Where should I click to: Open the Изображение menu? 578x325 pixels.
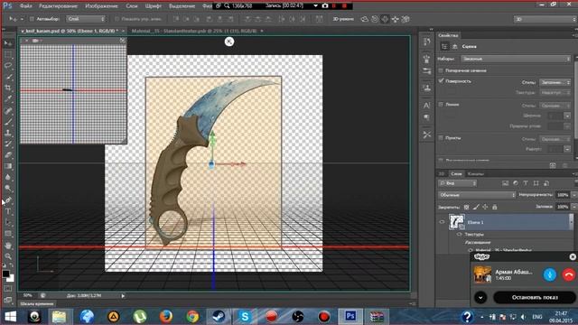click(x=101, y=6)
